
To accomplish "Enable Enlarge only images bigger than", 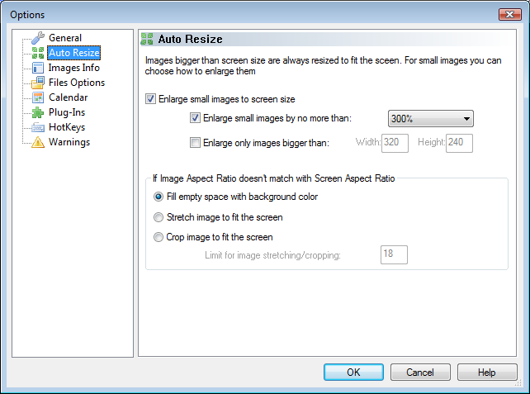I will [195, 143].
